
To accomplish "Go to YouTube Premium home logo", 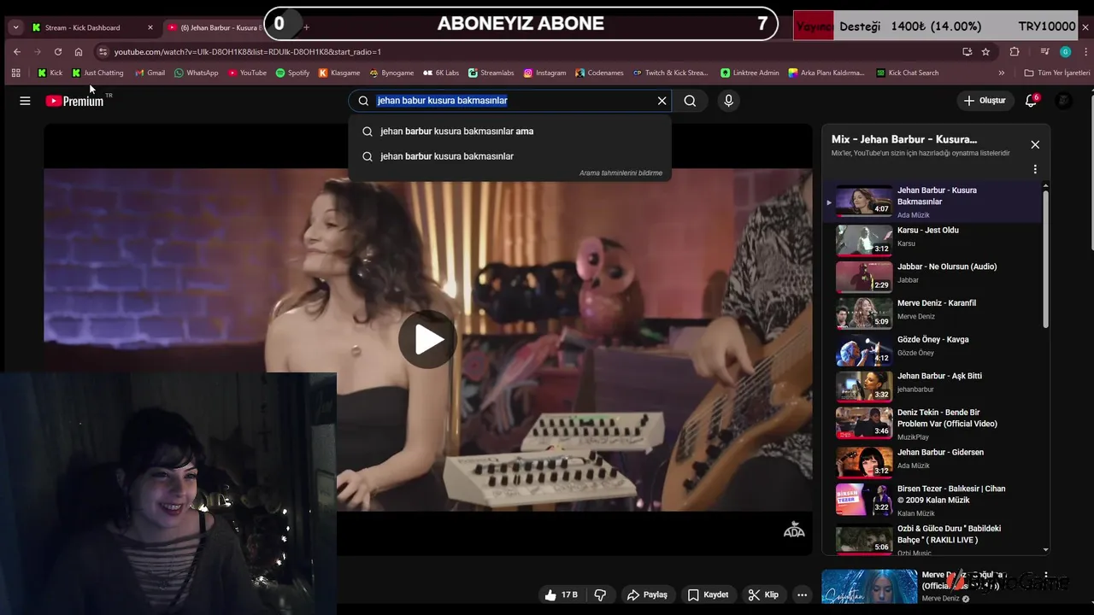I will (74, 101).
